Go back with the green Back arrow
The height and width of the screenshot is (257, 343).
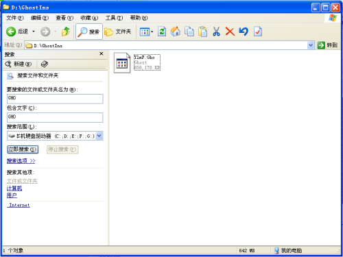17,32
